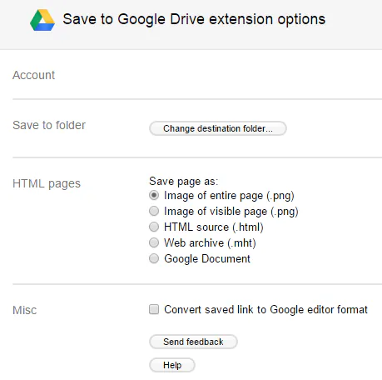Open the Help button

click(172, 365)
